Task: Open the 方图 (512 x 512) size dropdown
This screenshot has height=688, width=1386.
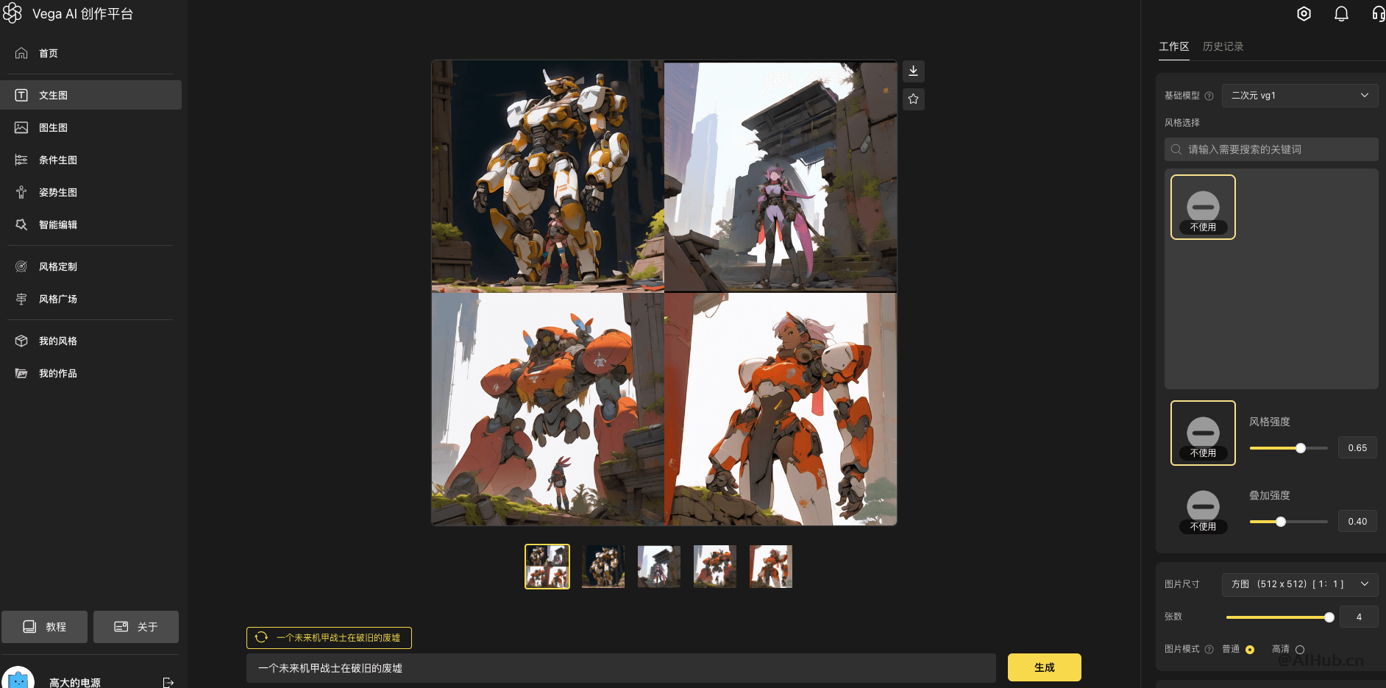Action: pyautogui.click(x=1300, y=584)
